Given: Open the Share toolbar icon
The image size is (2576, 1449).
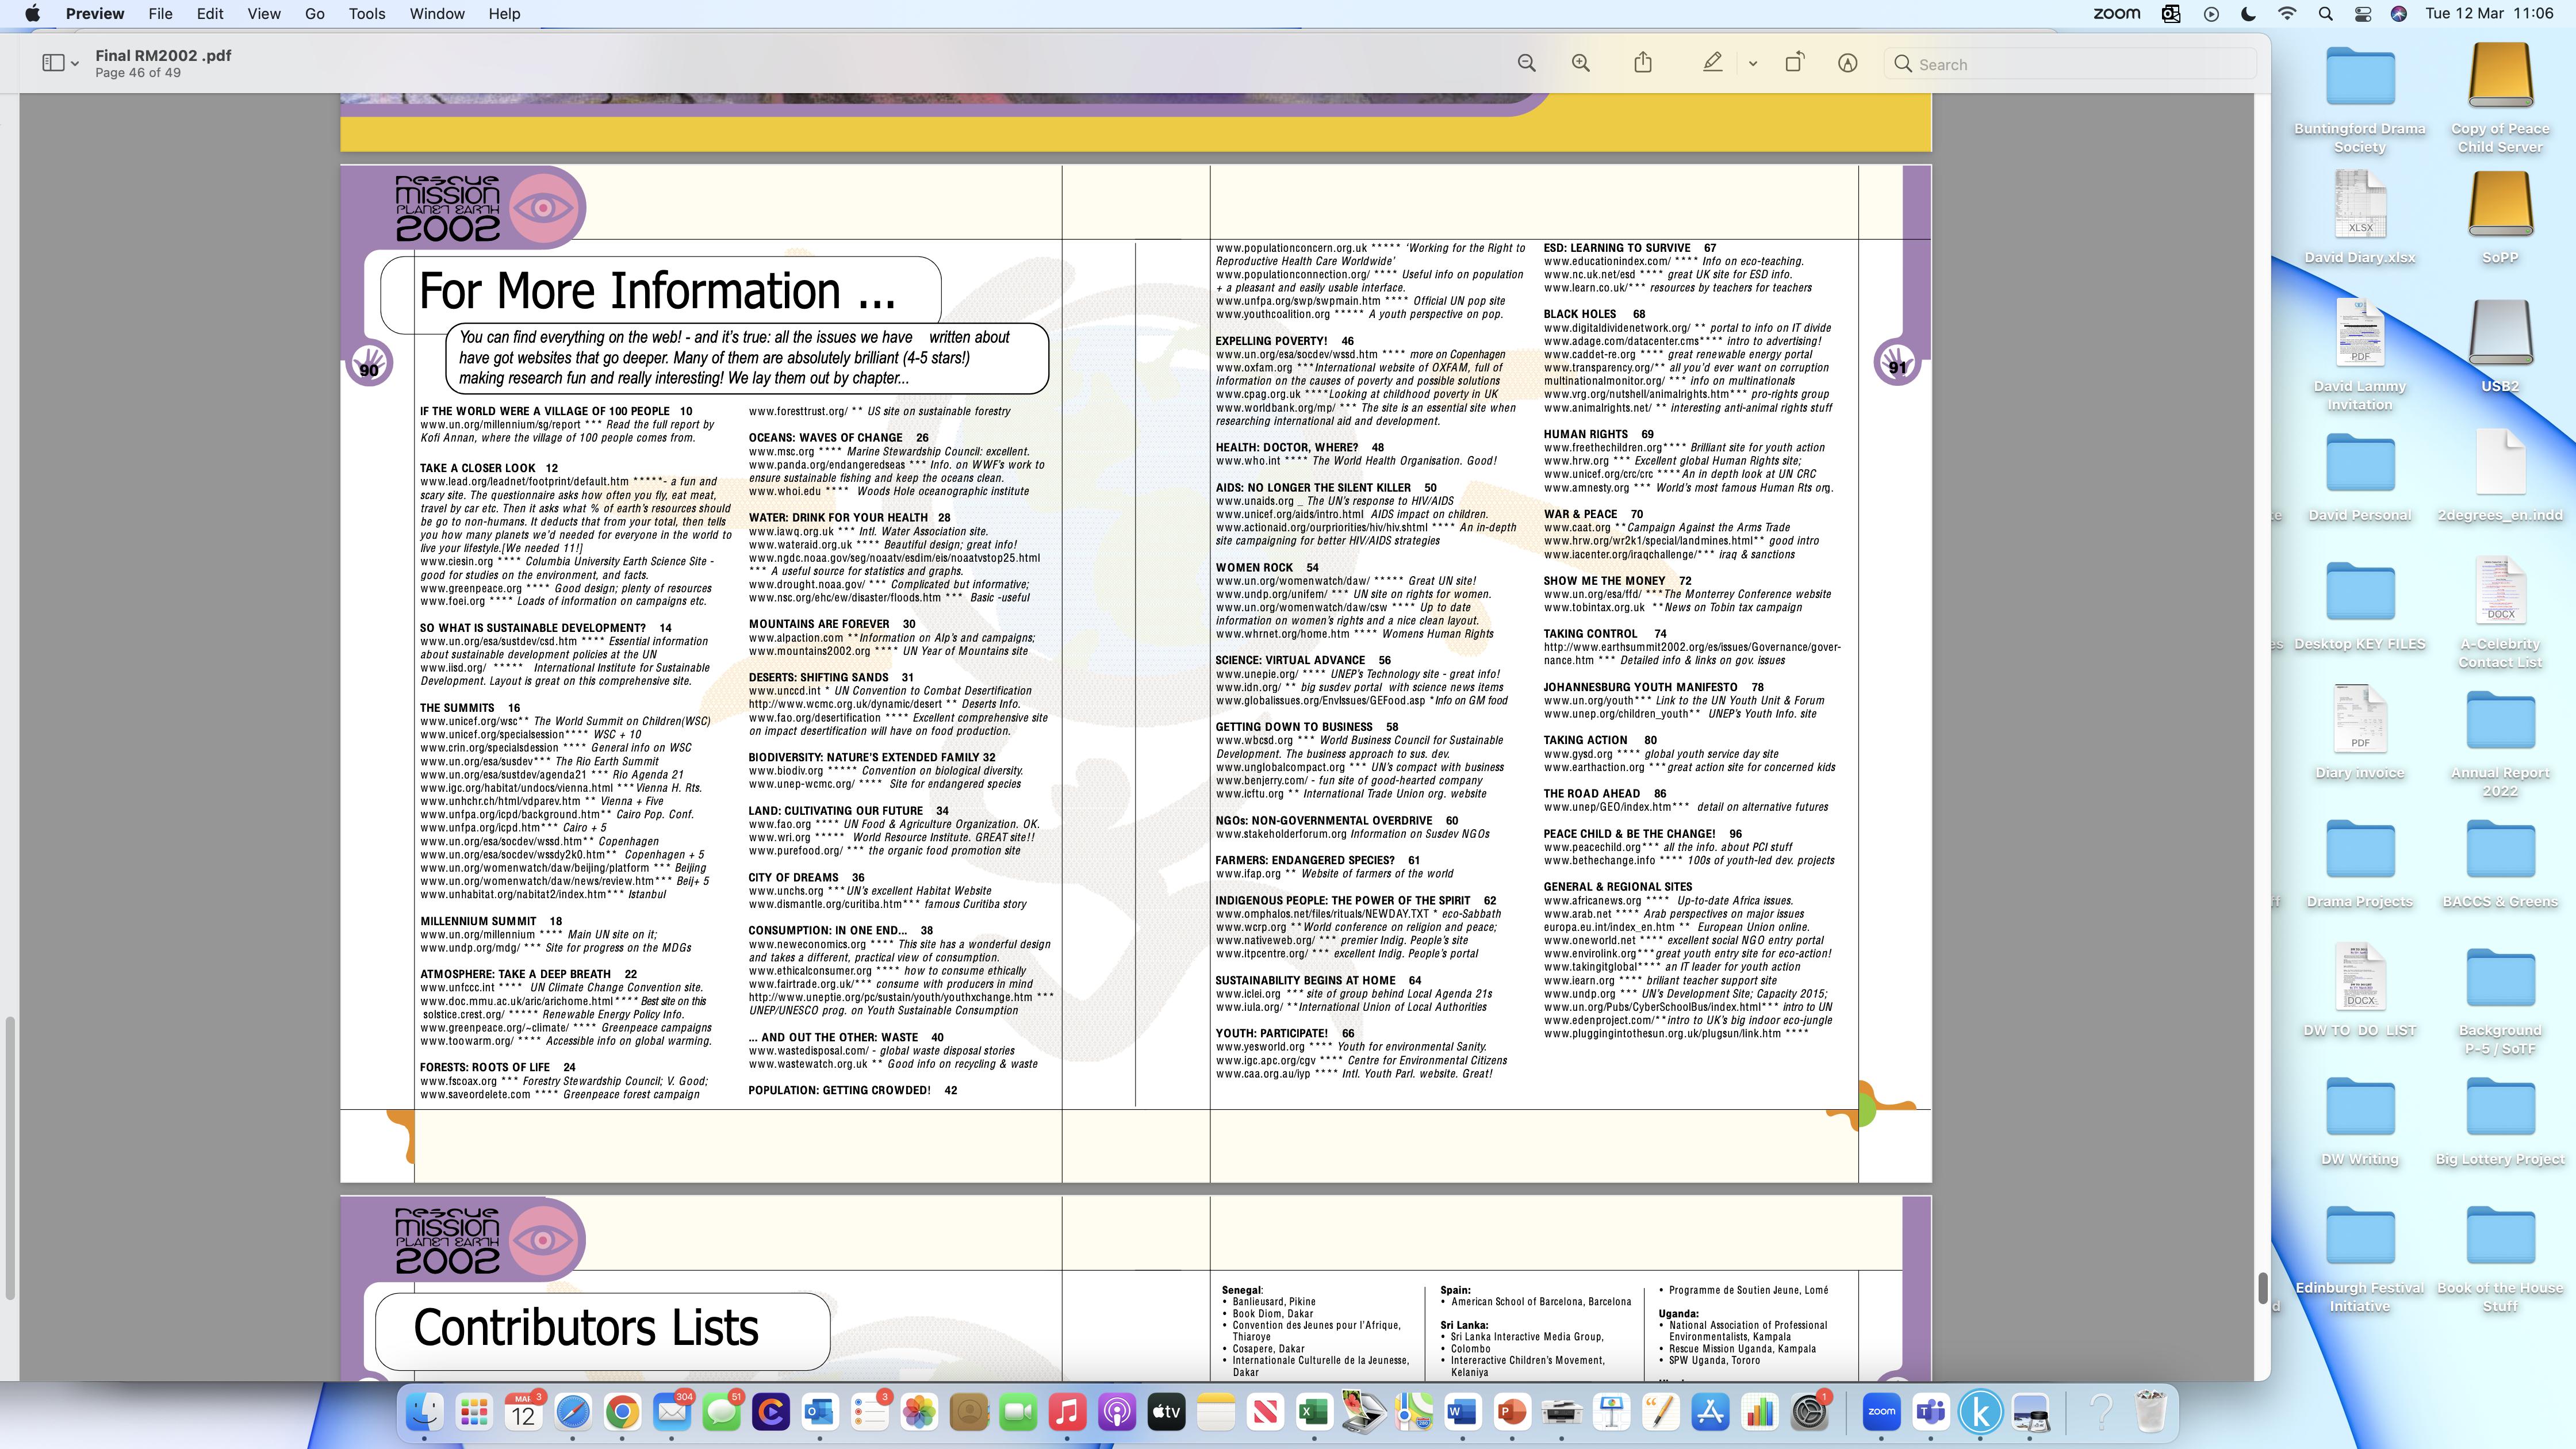Looking at the screenshot, I should [1642, 63].
